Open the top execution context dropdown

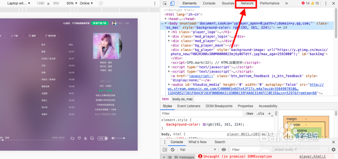198,150
